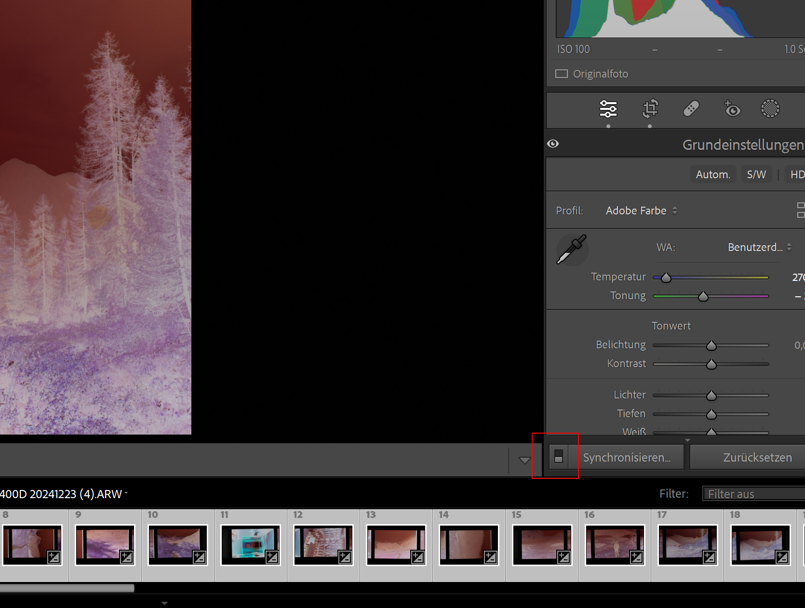Click the Tiefen slider handle
Image resolution: width=805 pixels, height=608 pixels.
point(711,414)
